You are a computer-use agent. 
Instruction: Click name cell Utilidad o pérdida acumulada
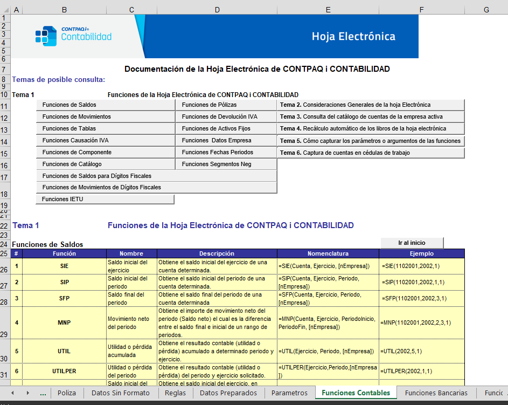point(131,351)
